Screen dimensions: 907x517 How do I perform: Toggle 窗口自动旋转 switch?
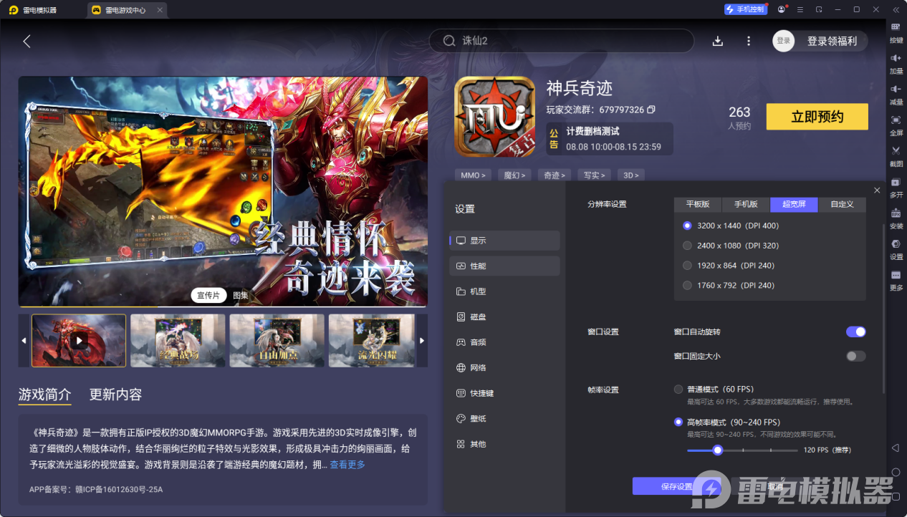856,332
